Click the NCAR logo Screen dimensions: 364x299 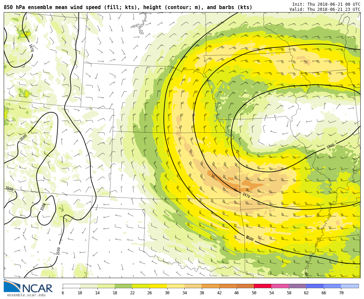[x=28, y=286]
